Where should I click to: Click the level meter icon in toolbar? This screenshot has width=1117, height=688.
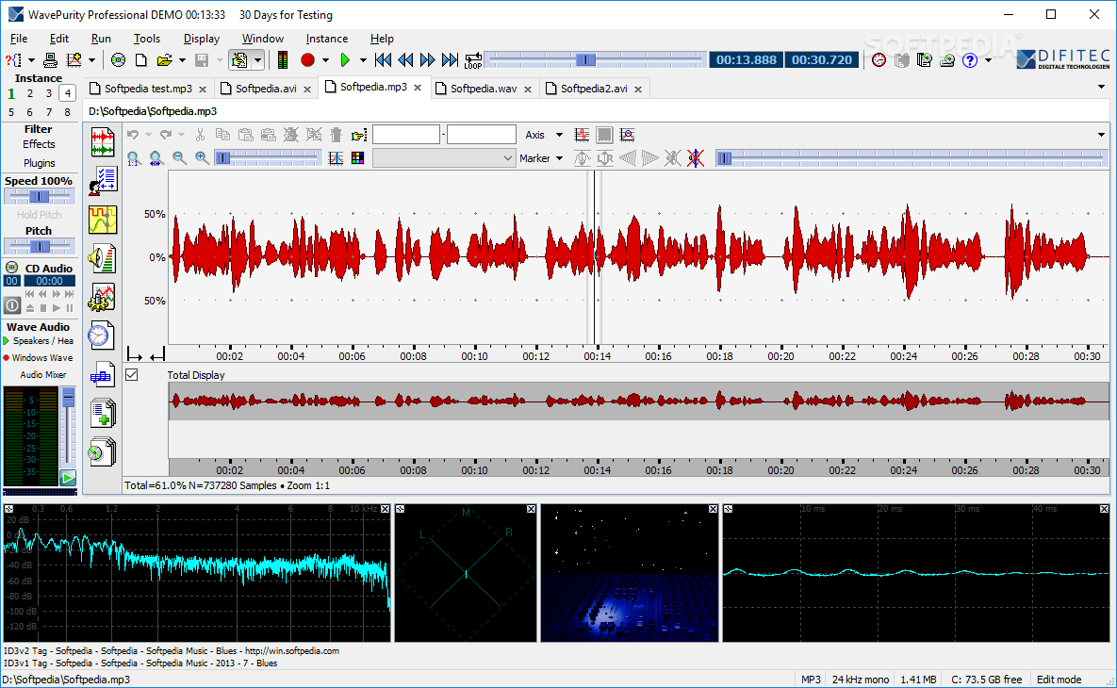coord(283,60)
